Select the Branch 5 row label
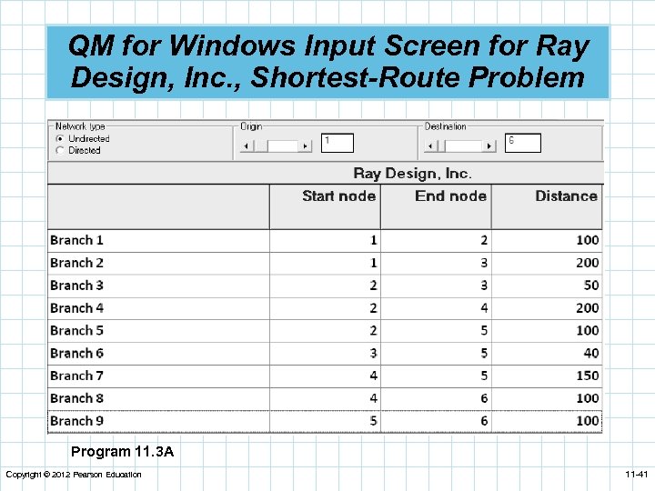The image size is (655, 491). coord(158,331)
